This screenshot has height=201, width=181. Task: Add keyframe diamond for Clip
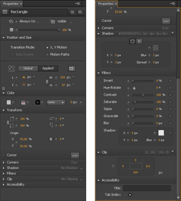pyautogui.click(x=113, y=166)
